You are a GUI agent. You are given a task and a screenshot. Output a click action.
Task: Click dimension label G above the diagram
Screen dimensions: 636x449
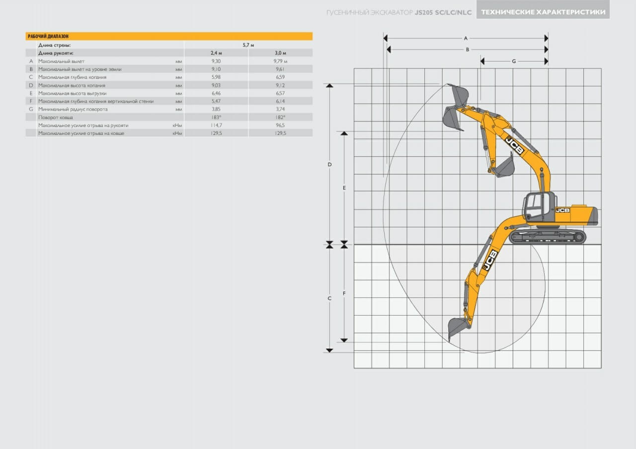click(514, 61)
